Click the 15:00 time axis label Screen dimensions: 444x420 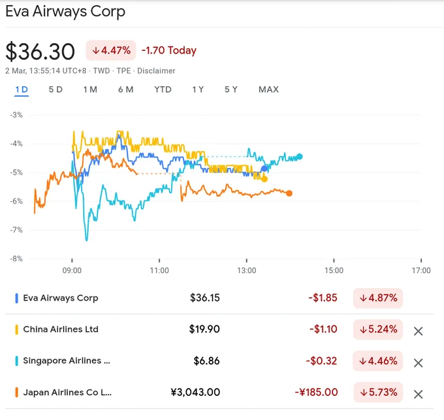pos(334,270)
